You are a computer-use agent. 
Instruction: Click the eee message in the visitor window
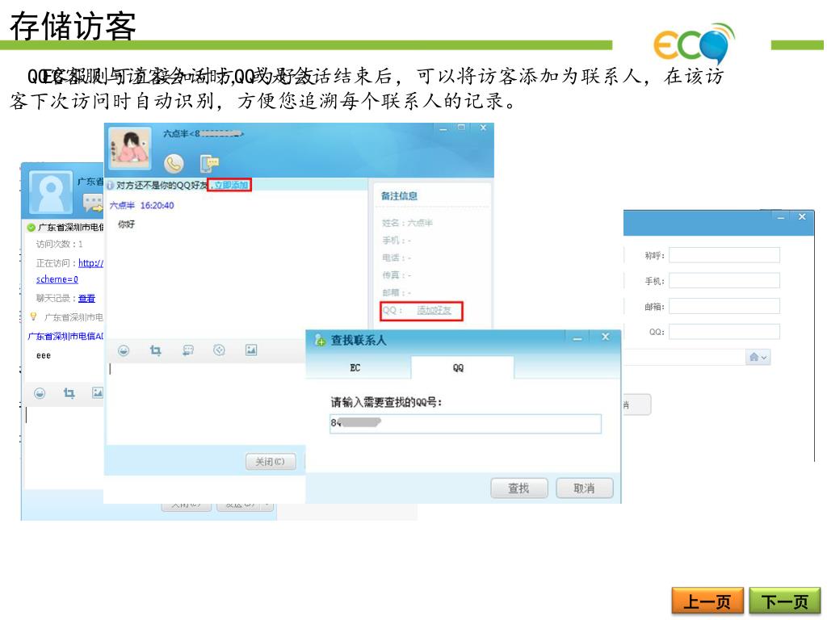tap(44, 356)
